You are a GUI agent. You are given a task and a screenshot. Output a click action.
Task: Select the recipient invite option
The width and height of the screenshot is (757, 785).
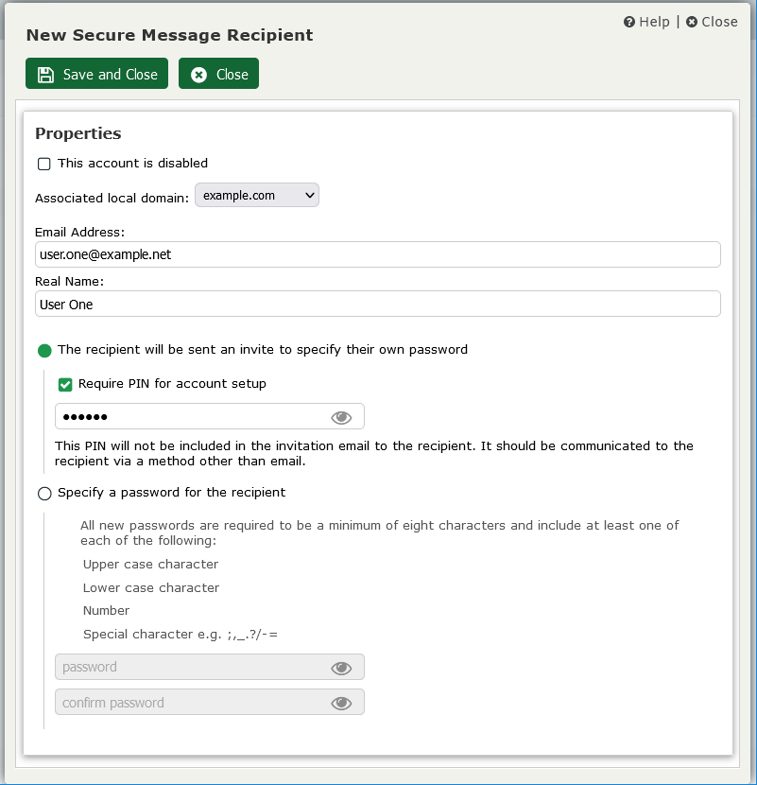point(44,350)
